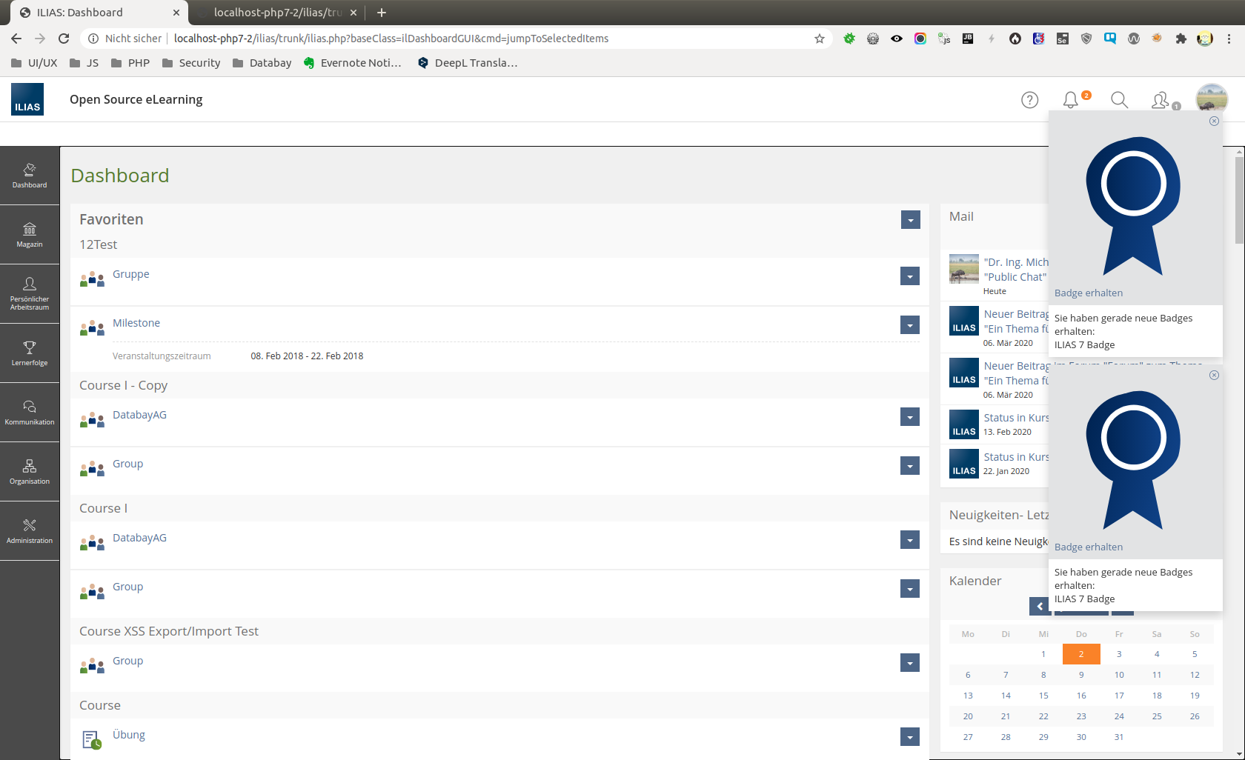Close the top badge notification popup

[1214, 121]
